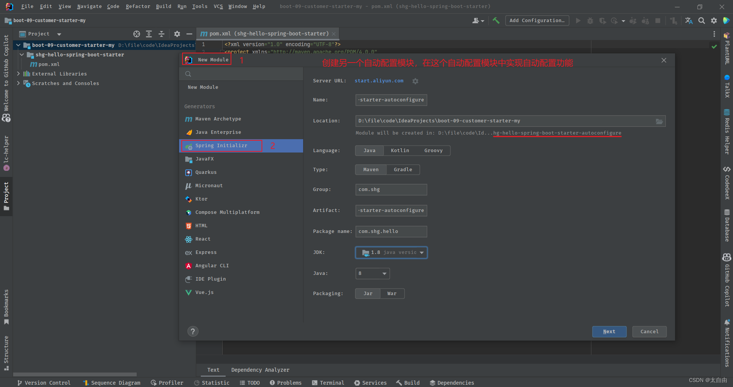
Task: Open the dialog help question mark
Action: [193, 331]
